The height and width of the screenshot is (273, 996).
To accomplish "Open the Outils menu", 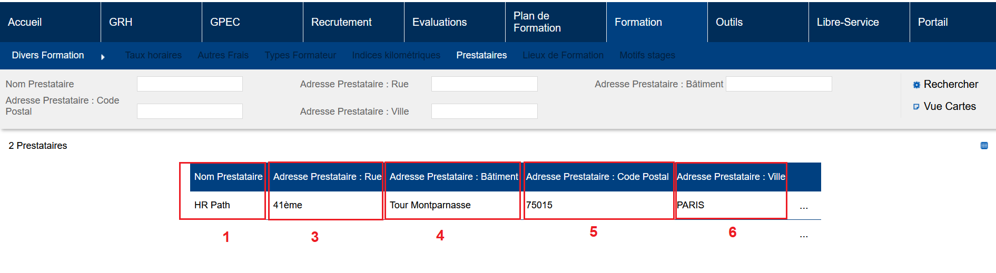I will click(x=729, y=22).
